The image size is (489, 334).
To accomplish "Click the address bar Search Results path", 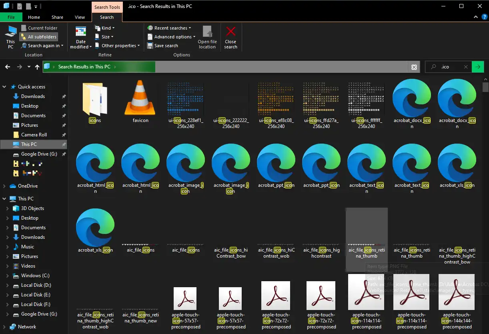I will (84, 67).
